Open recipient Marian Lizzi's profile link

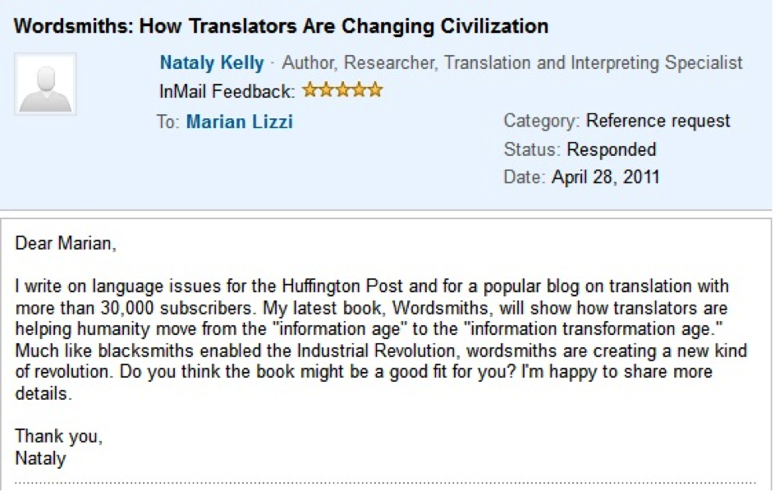239,122
